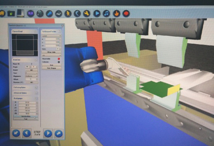
Task: Expand the Backgauges section chevron
Action: tap(36, 98)
